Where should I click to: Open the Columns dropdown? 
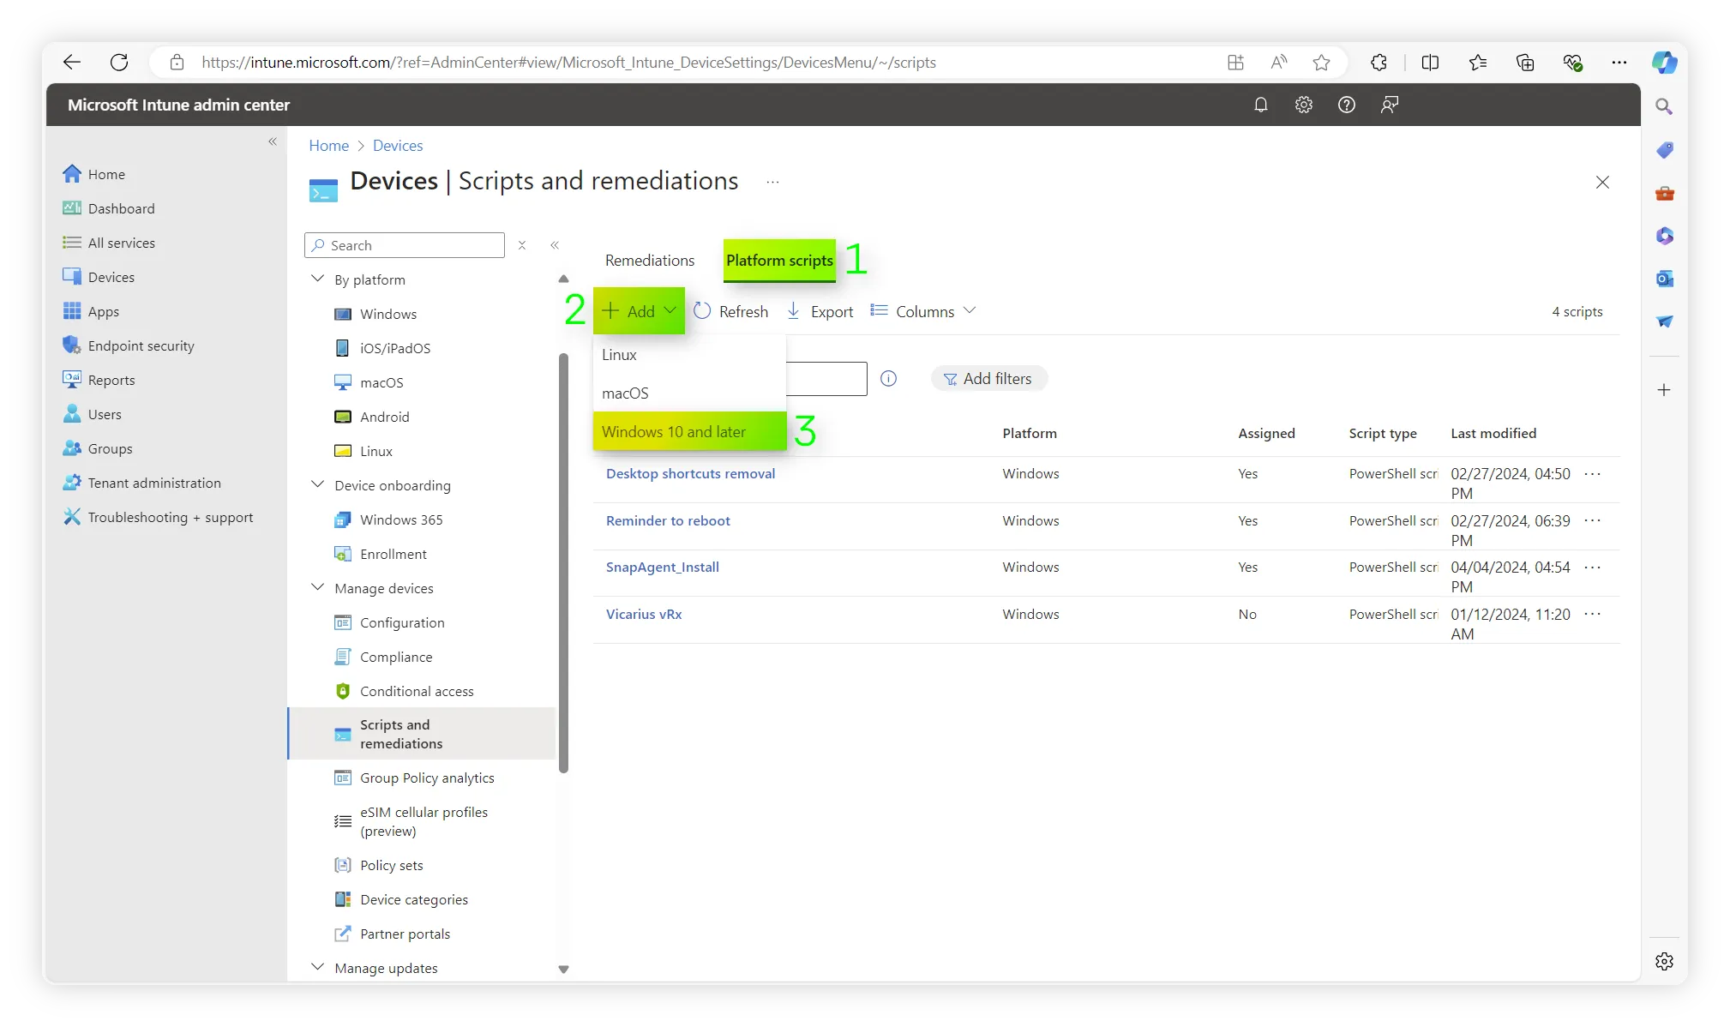924,311
